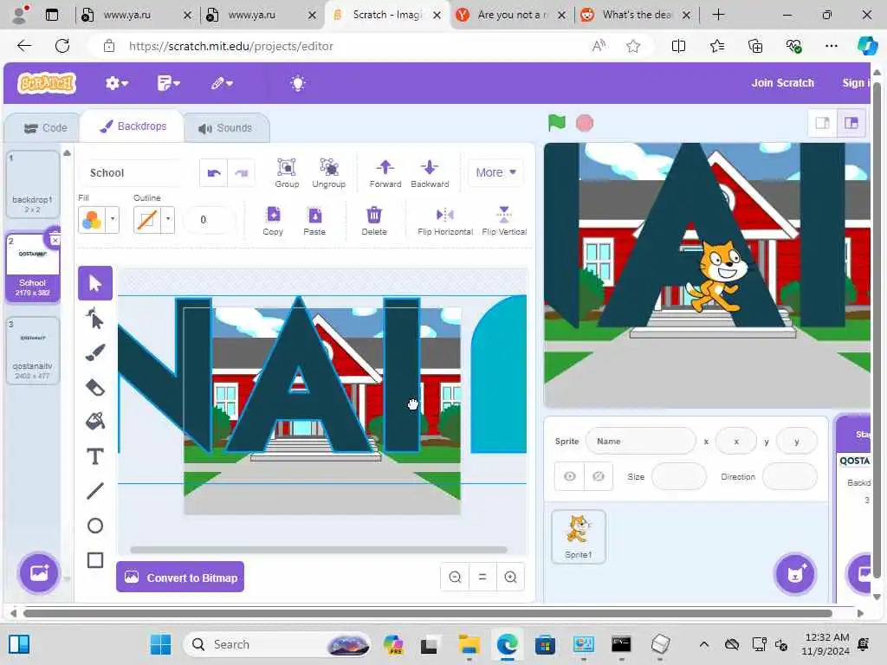The image size is (887, 665).
Task: Delete the selected shape
Action: [374, 221]
